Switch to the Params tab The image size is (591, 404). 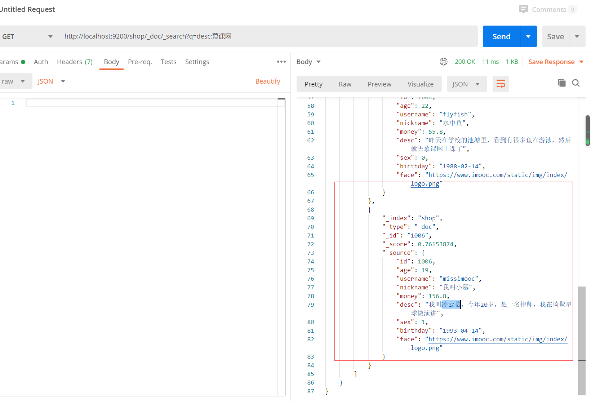12,62
